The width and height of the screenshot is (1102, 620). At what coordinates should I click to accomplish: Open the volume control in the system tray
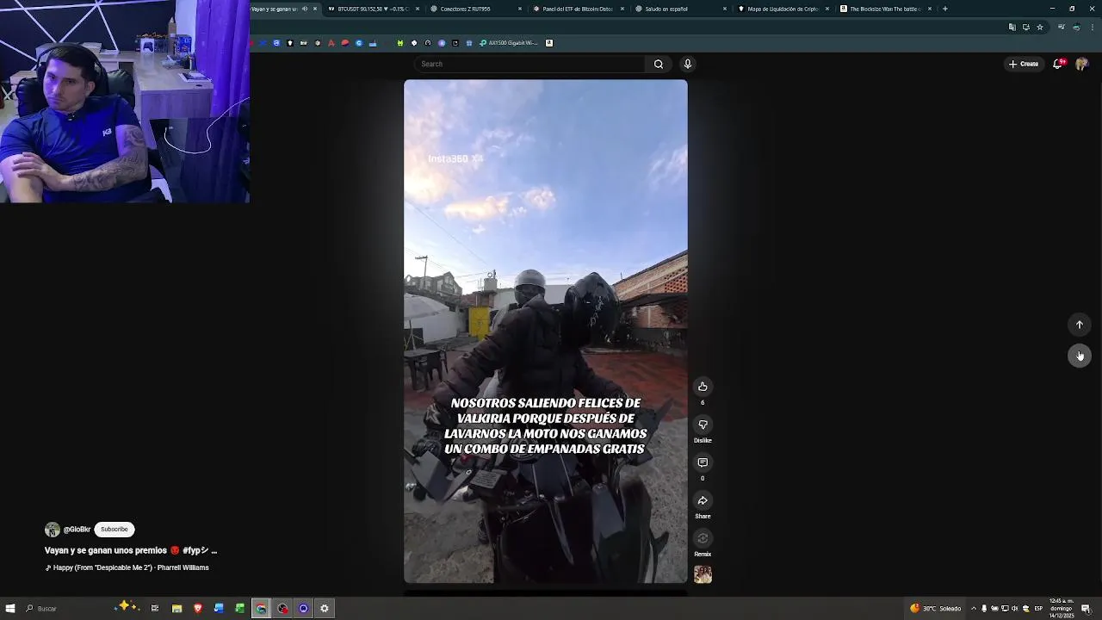[1015, 608]
